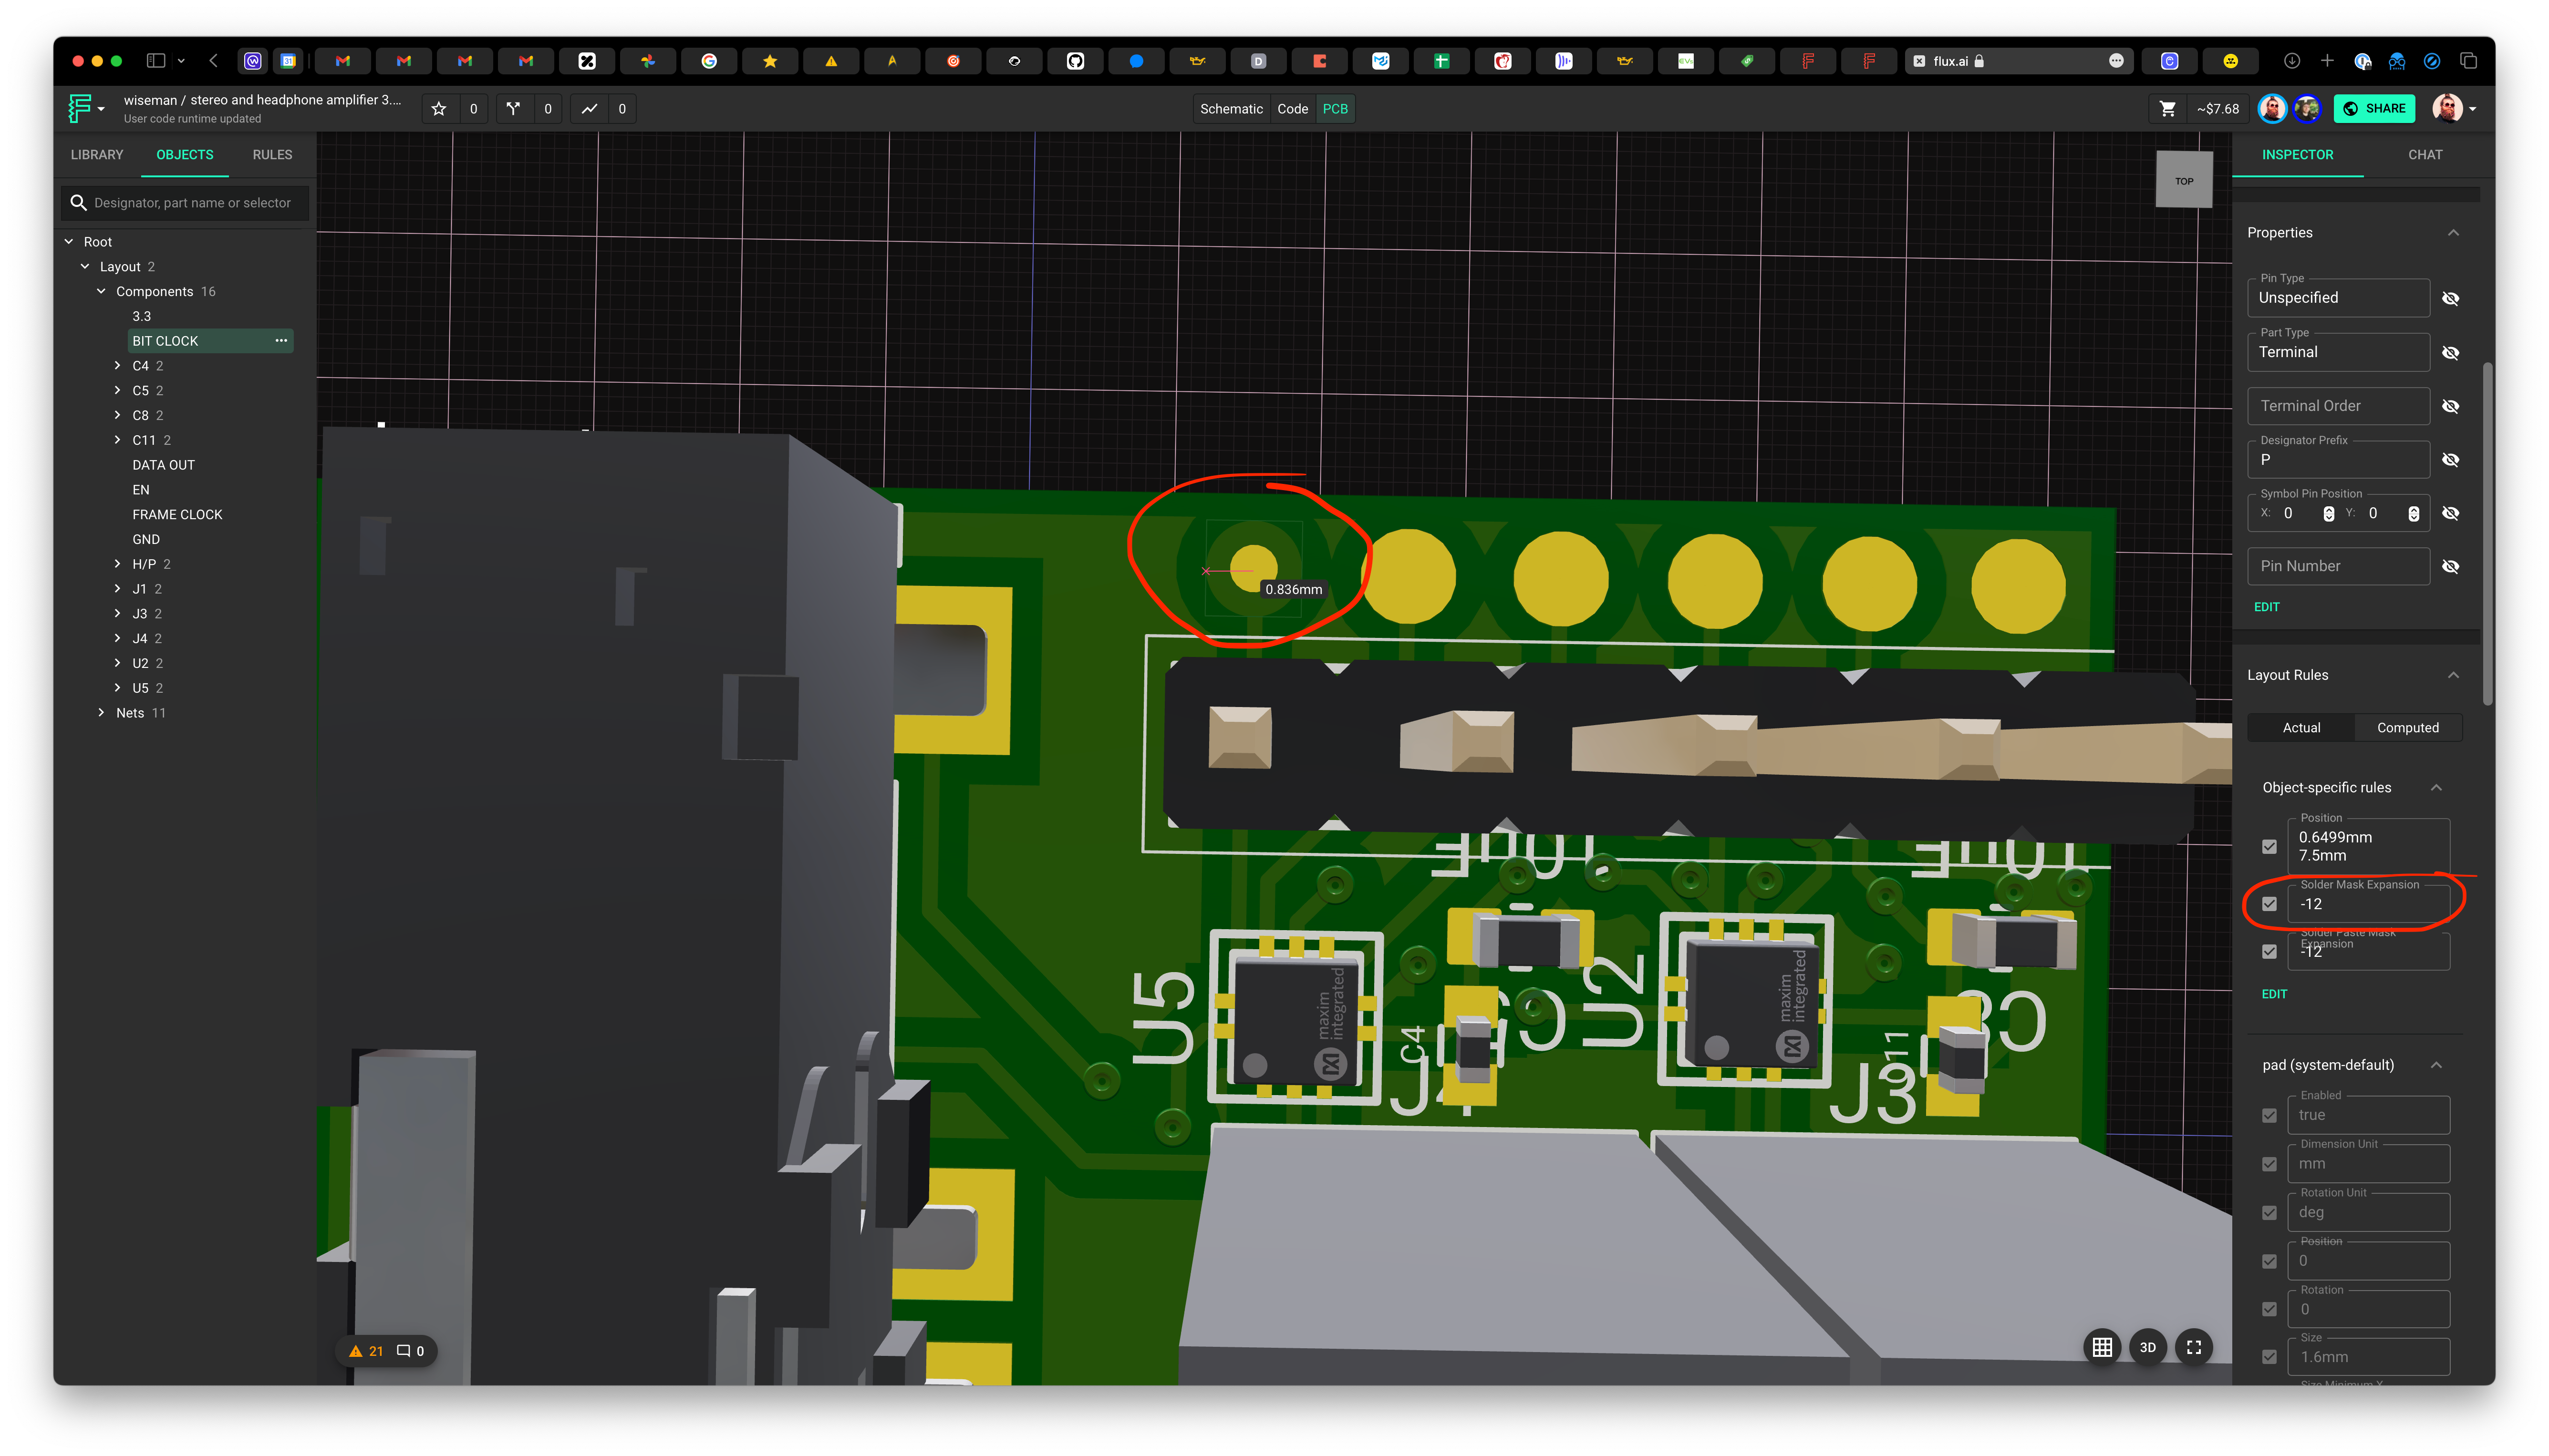Click the grid toggle icon in viewport

point(2102,1347)
